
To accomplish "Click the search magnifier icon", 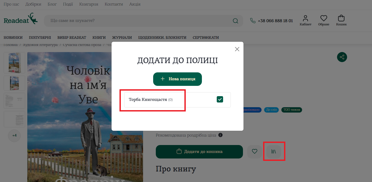I will tap(235, 21).
